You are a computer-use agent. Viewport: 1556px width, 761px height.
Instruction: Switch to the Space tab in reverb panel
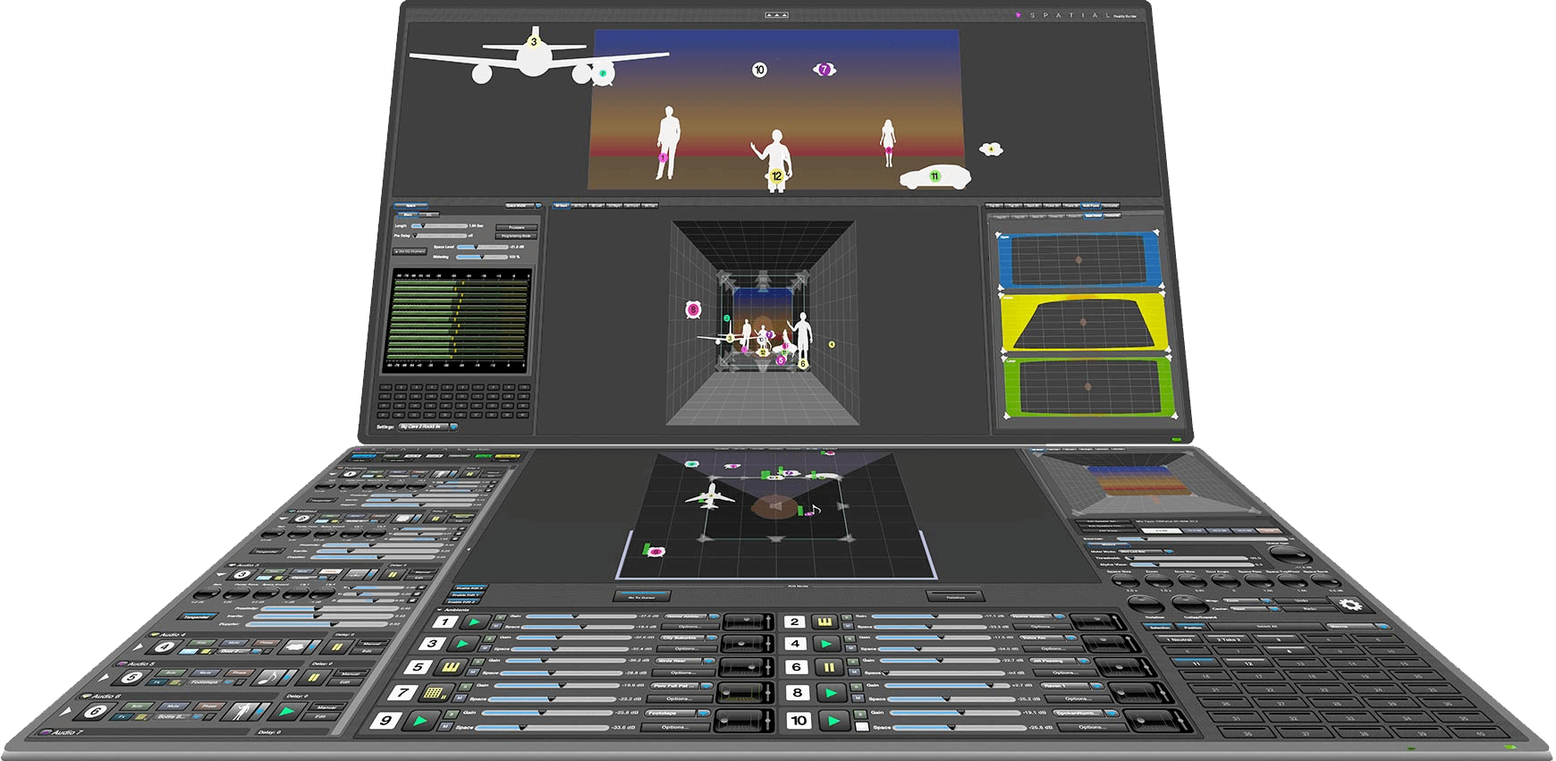pyautogui.click(x=410, y=207)
